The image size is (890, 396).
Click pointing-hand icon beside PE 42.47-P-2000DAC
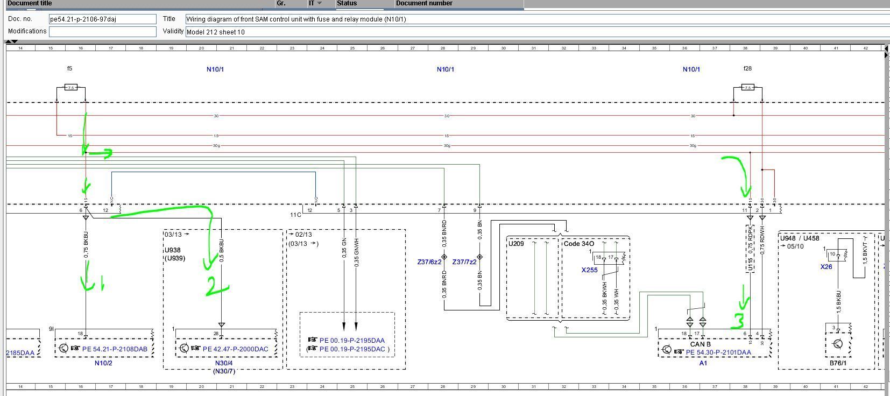point(195,349)
